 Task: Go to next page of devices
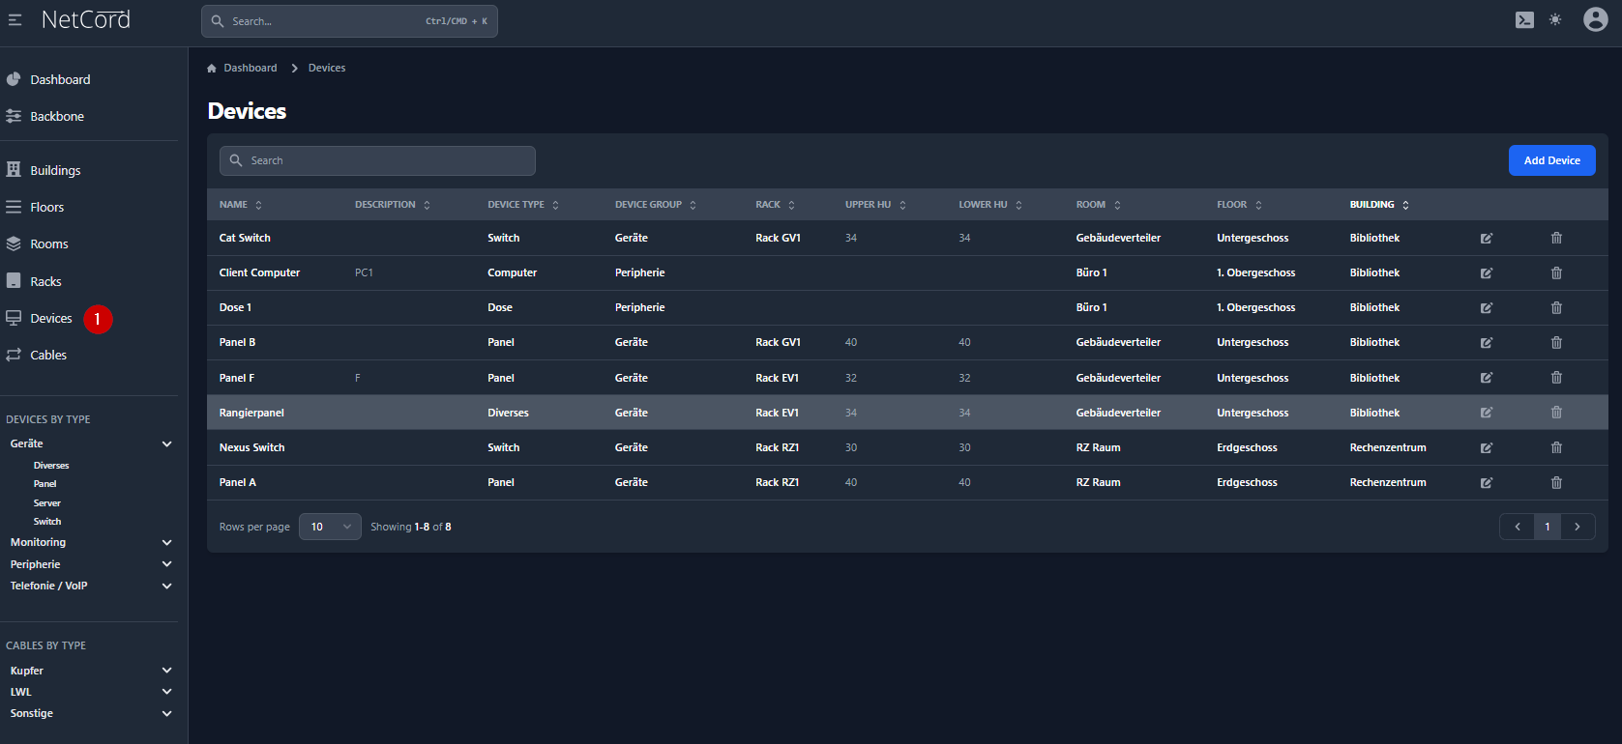(1578, 527)
